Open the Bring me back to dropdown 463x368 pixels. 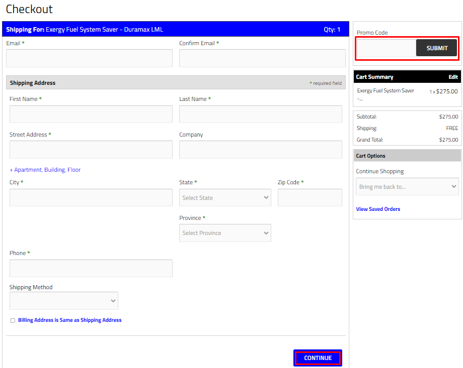coord(407,187)
